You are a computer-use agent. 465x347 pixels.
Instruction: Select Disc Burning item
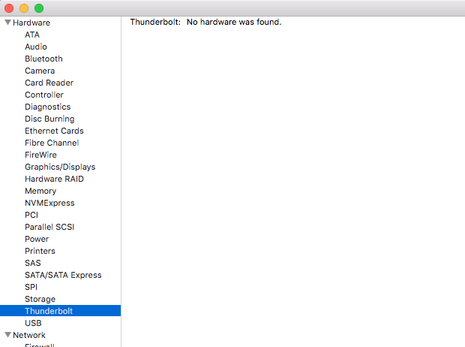tap(49, 119)
